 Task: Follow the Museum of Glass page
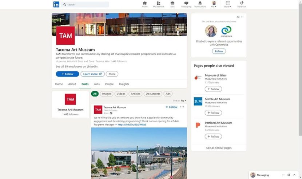213,89
